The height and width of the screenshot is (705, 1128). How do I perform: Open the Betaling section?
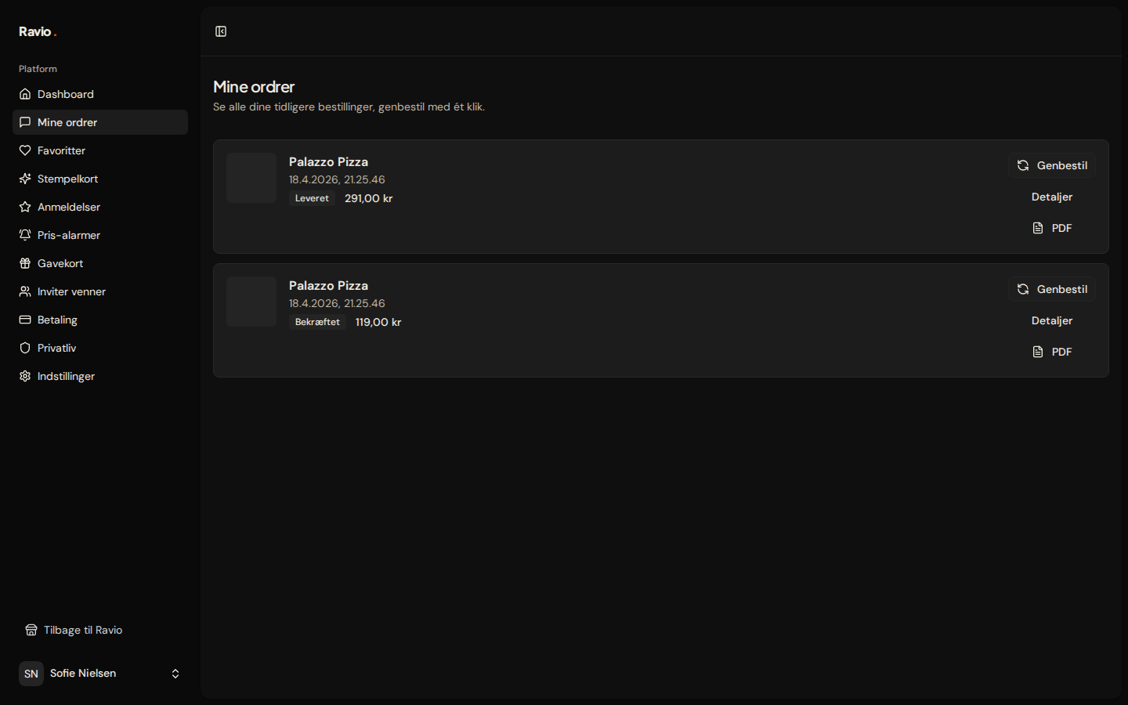point(100,320)
